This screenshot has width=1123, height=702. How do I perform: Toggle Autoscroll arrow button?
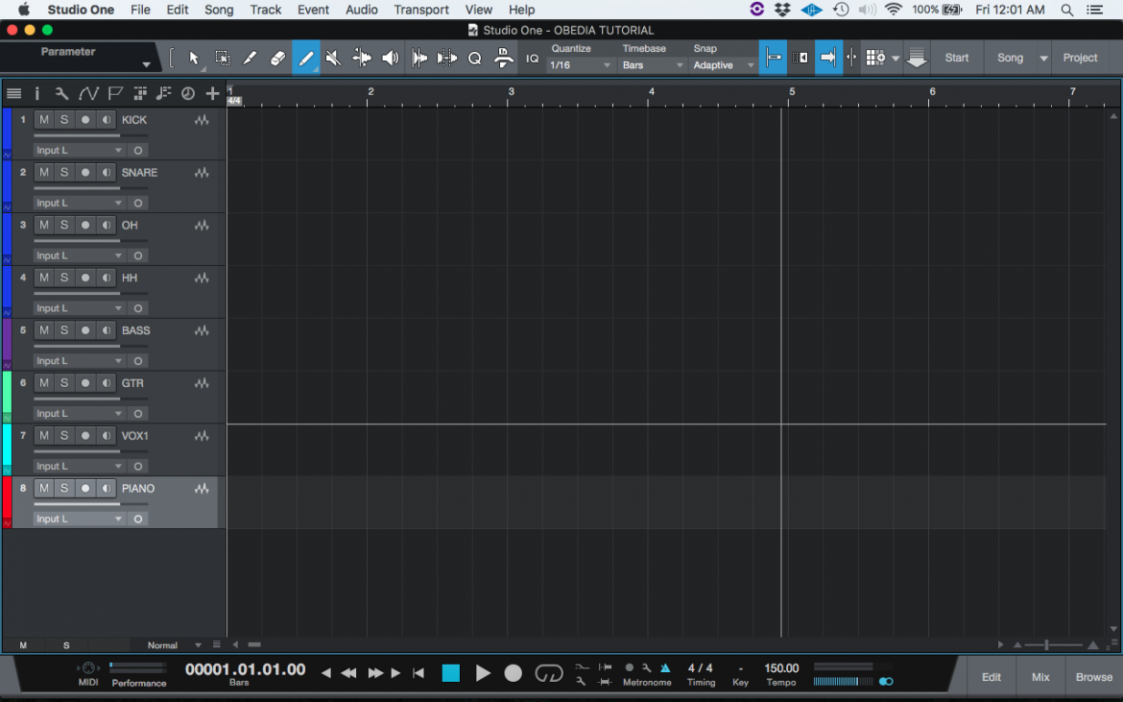point(828,58)
